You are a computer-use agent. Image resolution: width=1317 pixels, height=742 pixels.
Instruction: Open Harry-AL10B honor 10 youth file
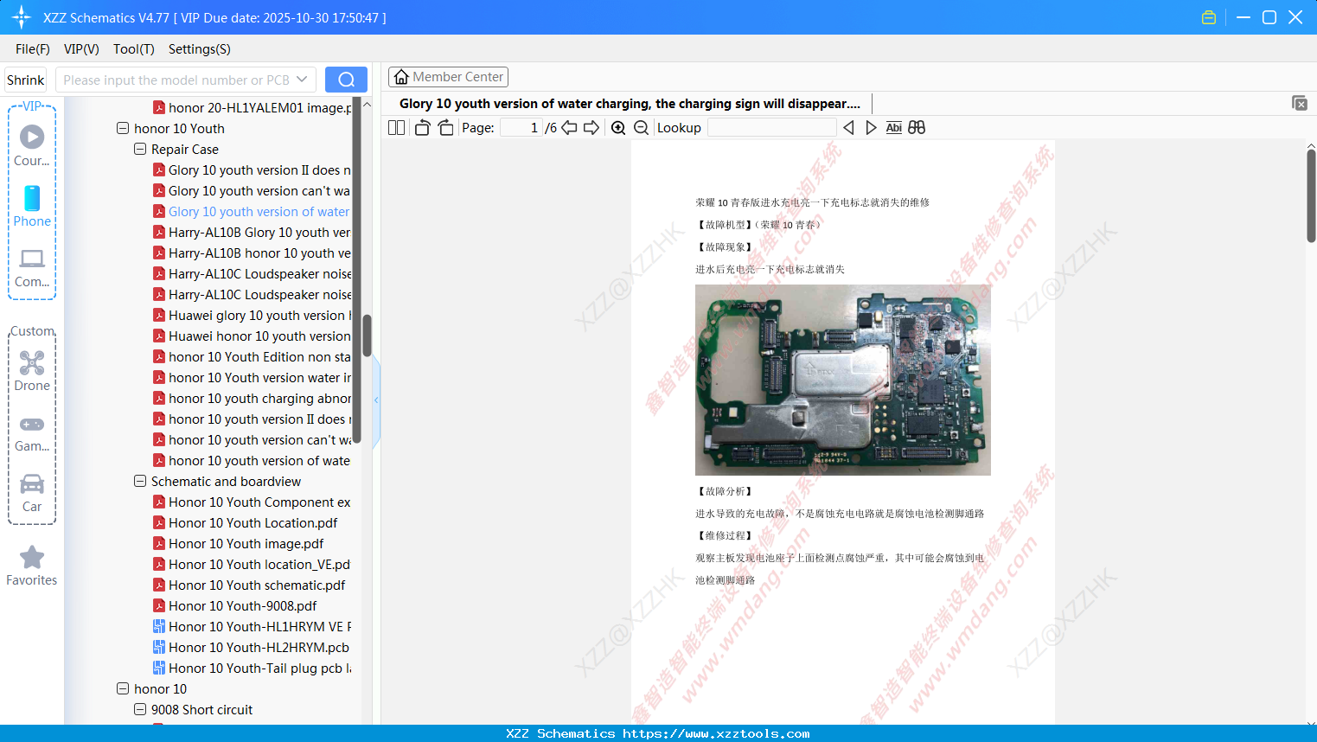(253, 253)
